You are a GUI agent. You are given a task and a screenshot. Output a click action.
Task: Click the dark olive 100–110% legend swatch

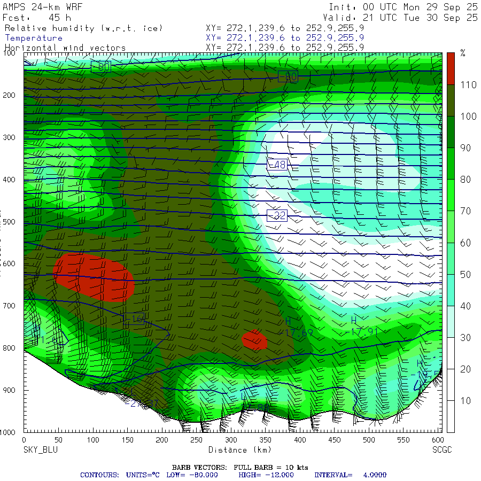point(451,100)
